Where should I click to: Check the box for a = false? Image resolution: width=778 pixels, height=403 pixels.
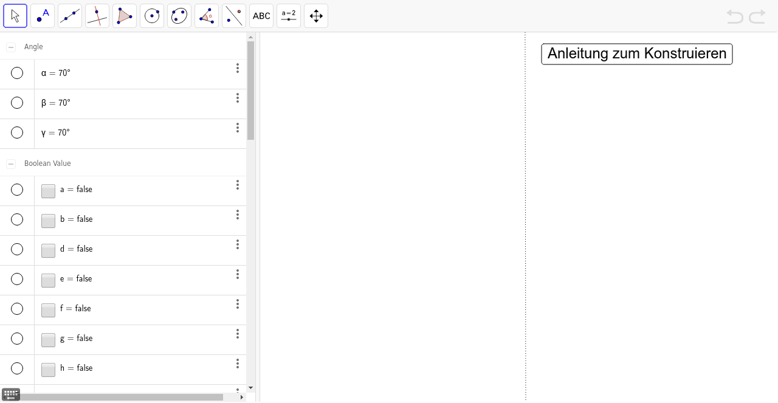[x=48, y=191]
